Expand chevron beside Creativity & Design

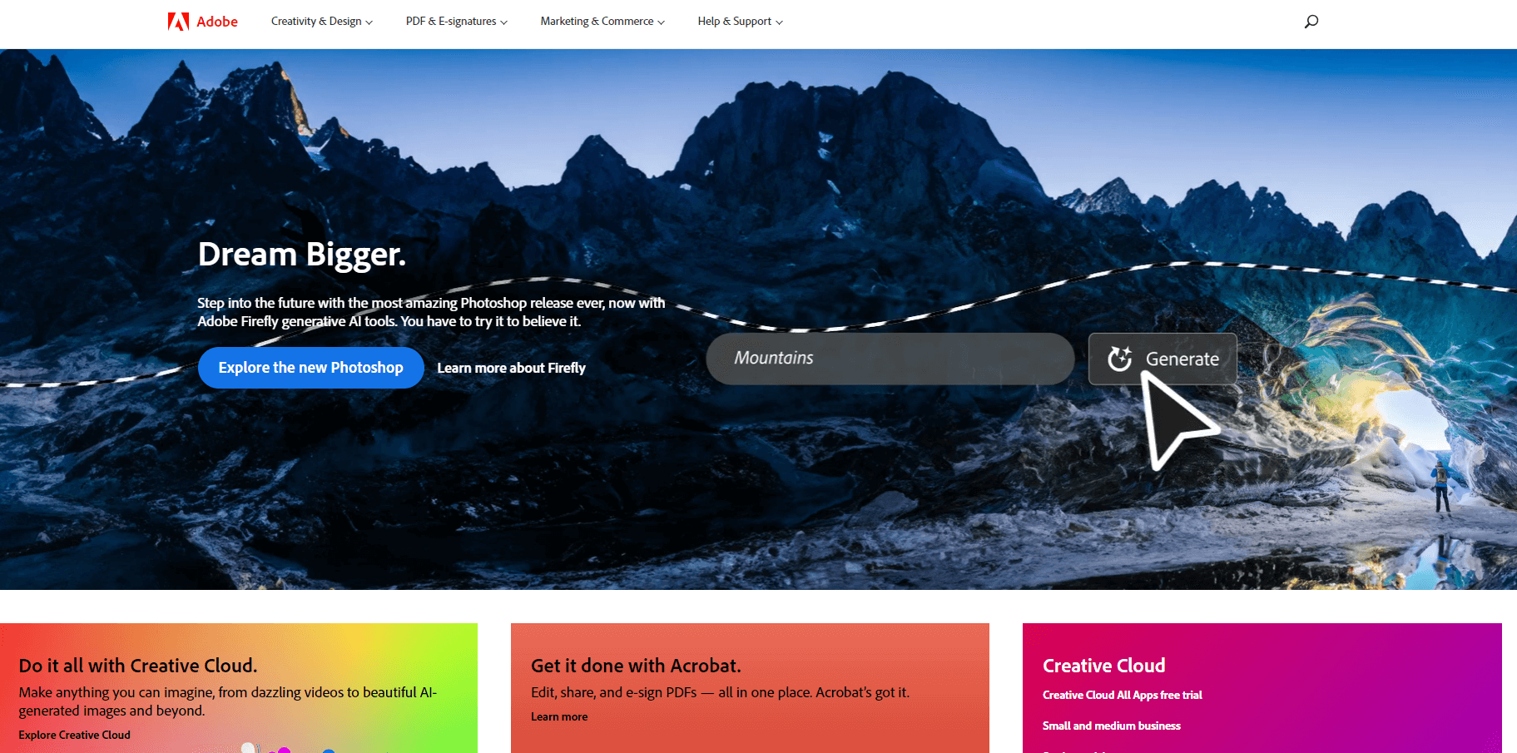pos(369,22)
